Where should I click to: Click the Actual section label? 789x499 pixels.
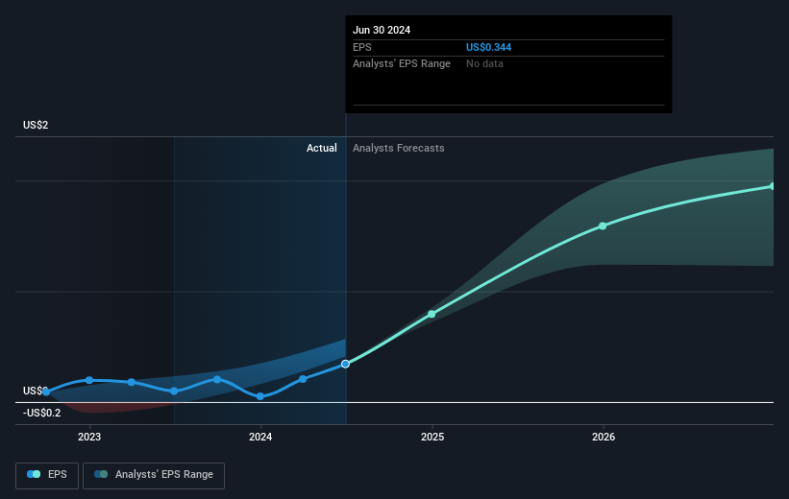tap(322, 148)
